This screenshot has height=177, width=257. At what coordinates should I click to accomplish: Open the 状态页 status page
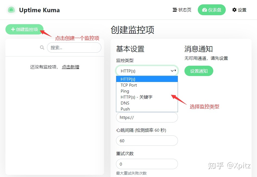182,10
